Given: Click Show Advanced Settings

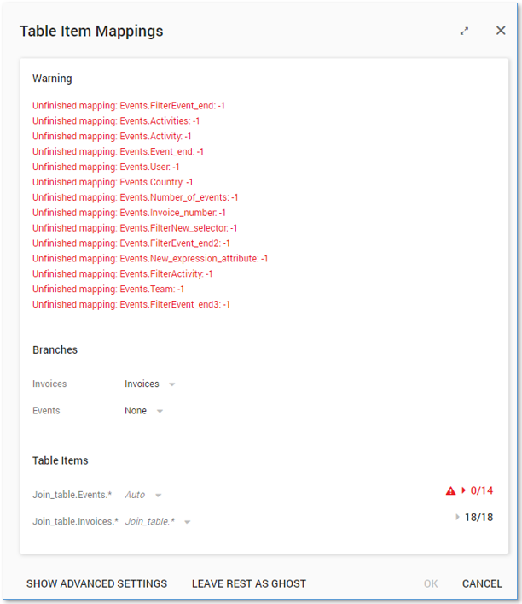Looking at the screenshot, I should point(96,584).
